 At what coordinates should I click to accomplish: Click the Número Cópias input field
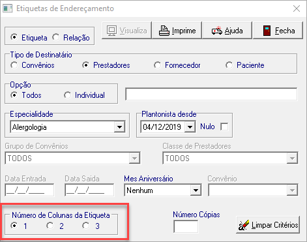tap(186, 226)
